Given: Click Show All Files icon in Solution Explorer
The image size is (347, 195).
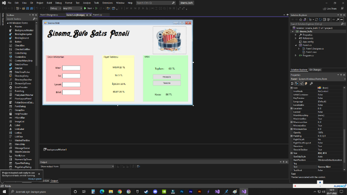Looking at the screenshot, I should (x=329, y=20).
